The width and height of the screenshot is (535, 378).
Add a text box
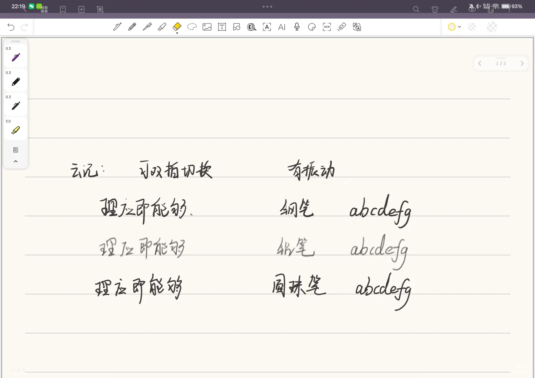pyautogui.click(x=222, y=27)
